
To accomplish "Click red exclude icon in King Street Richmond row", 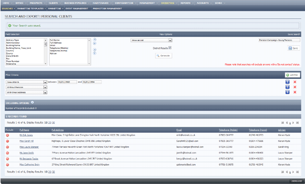I will pyautogui.click(x=8, y=165).
